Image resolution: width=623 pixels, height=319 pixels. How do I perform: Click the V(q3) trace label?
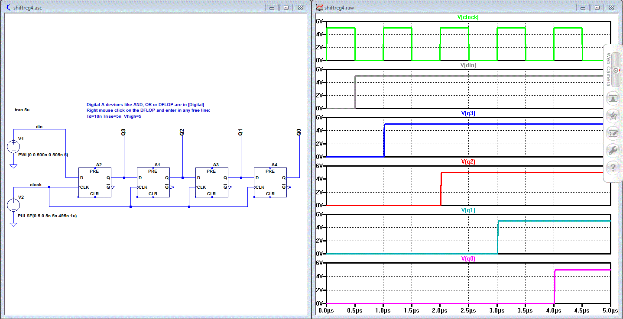[468, 113]
